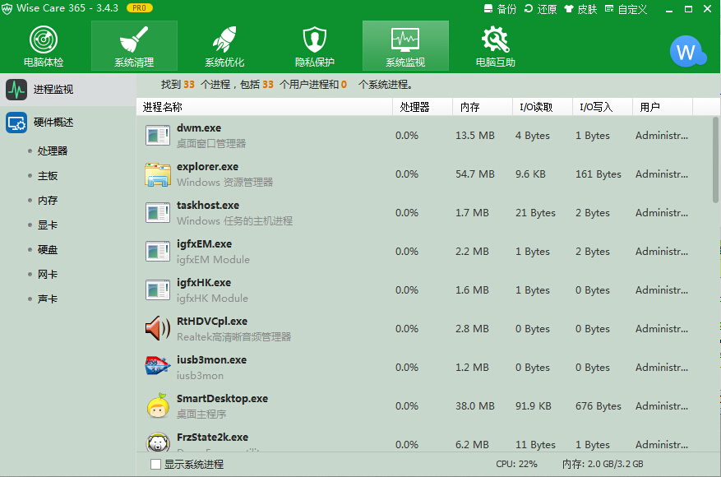Screen dimensions: 721x477
Task: Click the taskhost.exe process icon
Action: coord(158,212)
